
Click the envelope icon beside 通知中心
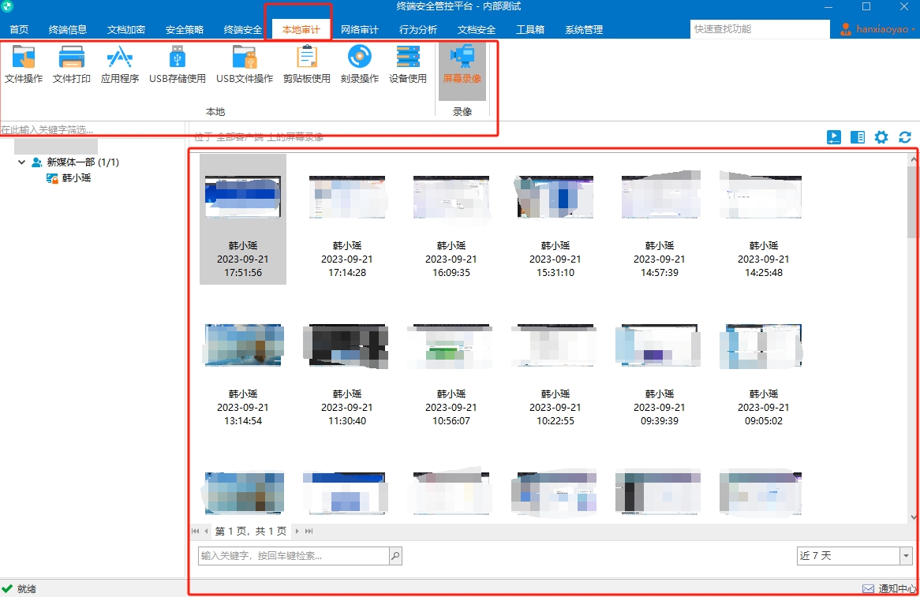click(x=868, y=589)
